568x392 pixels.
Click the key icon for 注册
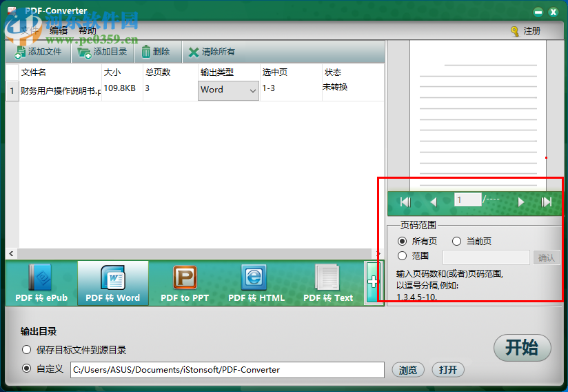click(514, 31)
